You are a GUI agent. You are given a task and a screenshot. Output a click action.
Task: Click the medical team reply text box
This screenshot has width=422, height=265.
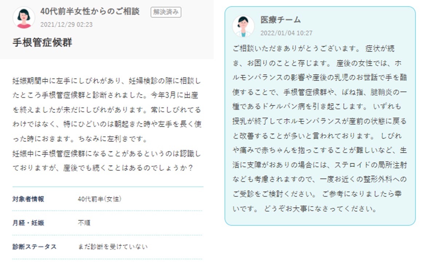320,116
